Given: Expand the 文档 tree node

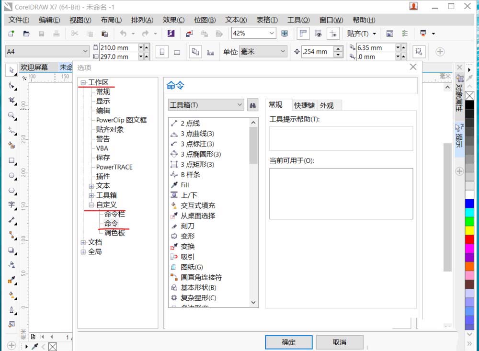Looking at the screenshot, I should click(x=83, y=242).
